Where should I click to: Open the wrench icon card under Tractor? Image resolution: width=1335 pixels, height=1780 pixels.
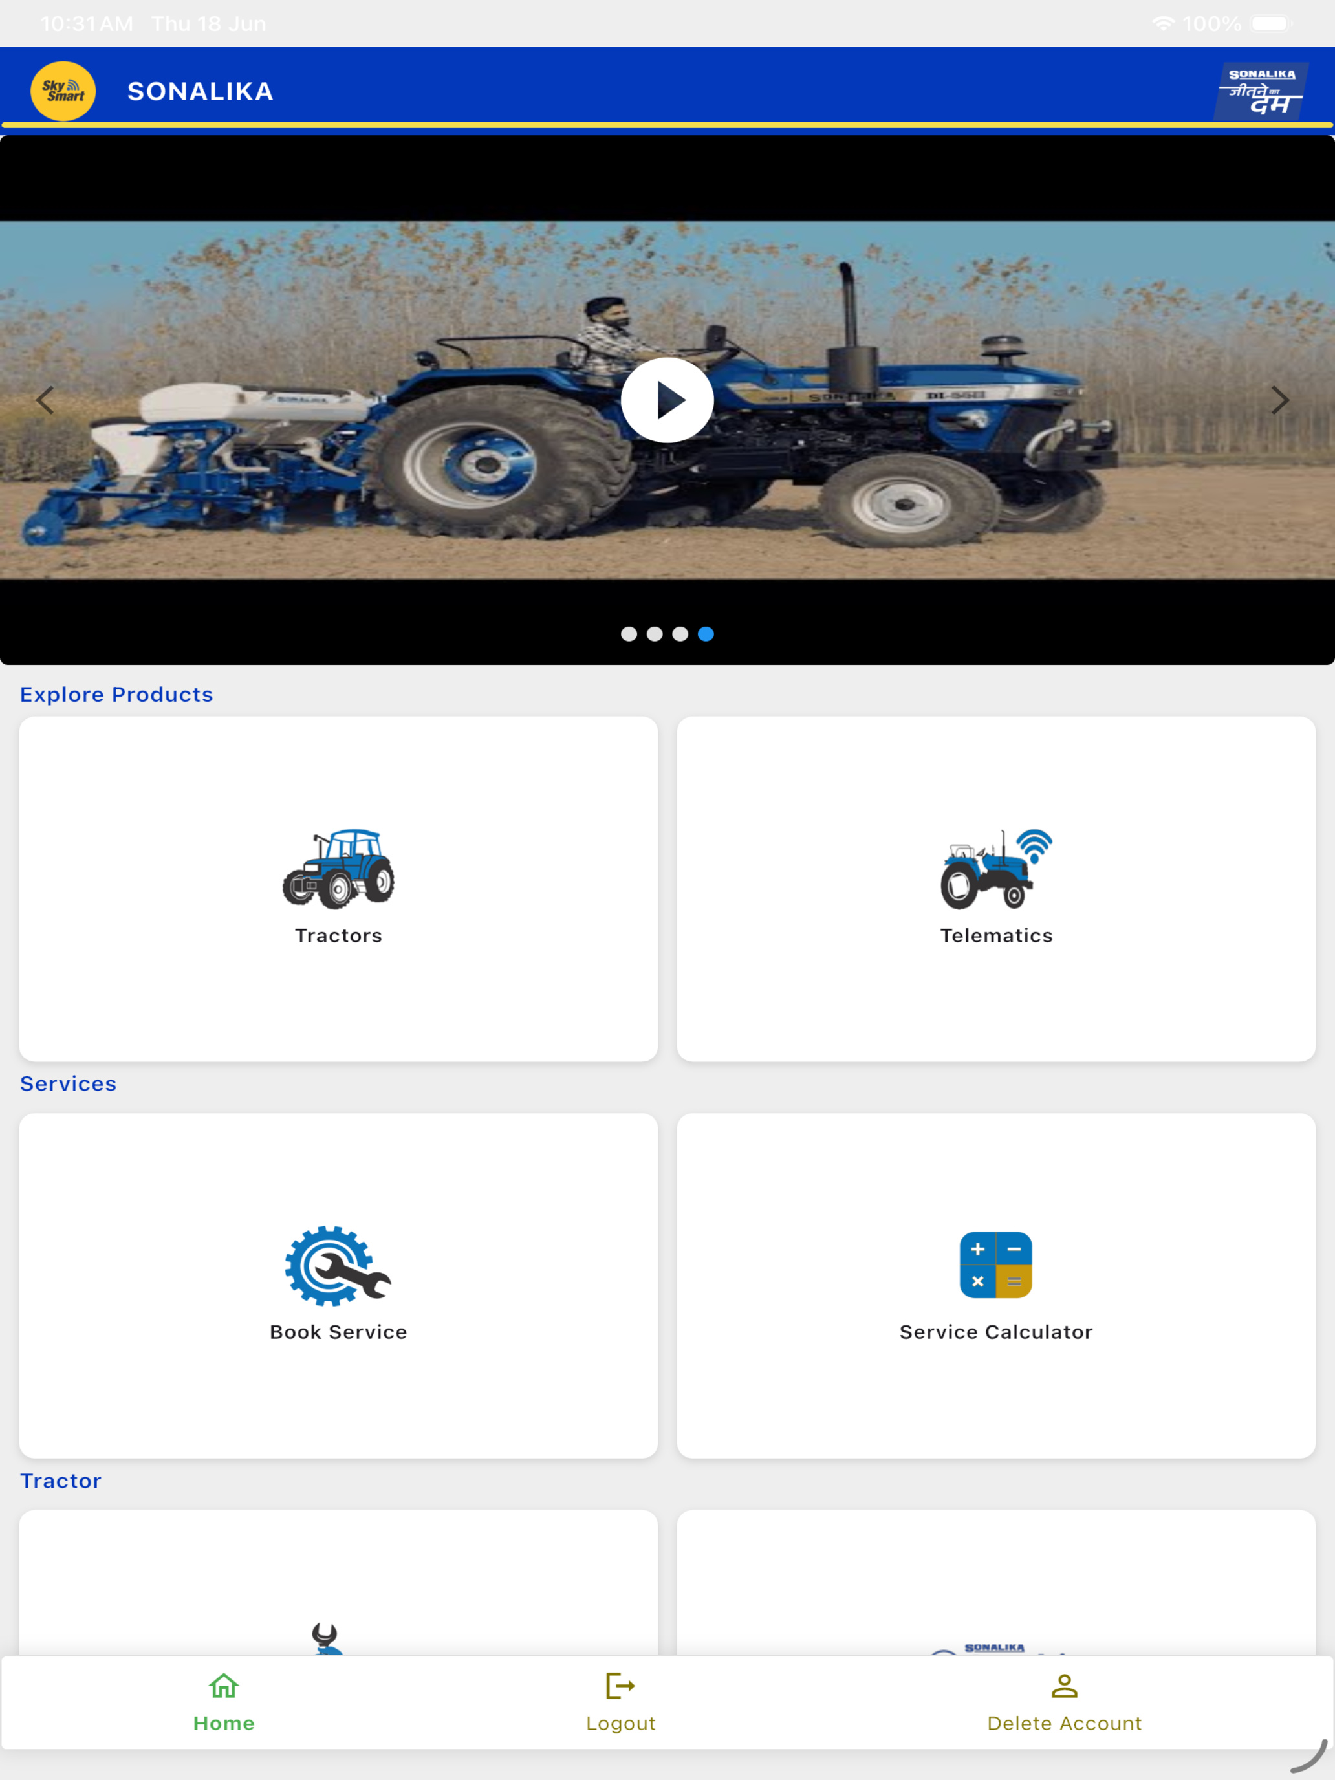click(x=338, y=1583)
